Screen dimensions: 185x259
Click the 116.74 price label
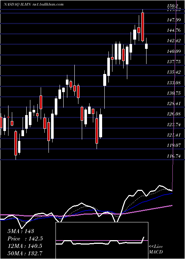coord(174,156)
